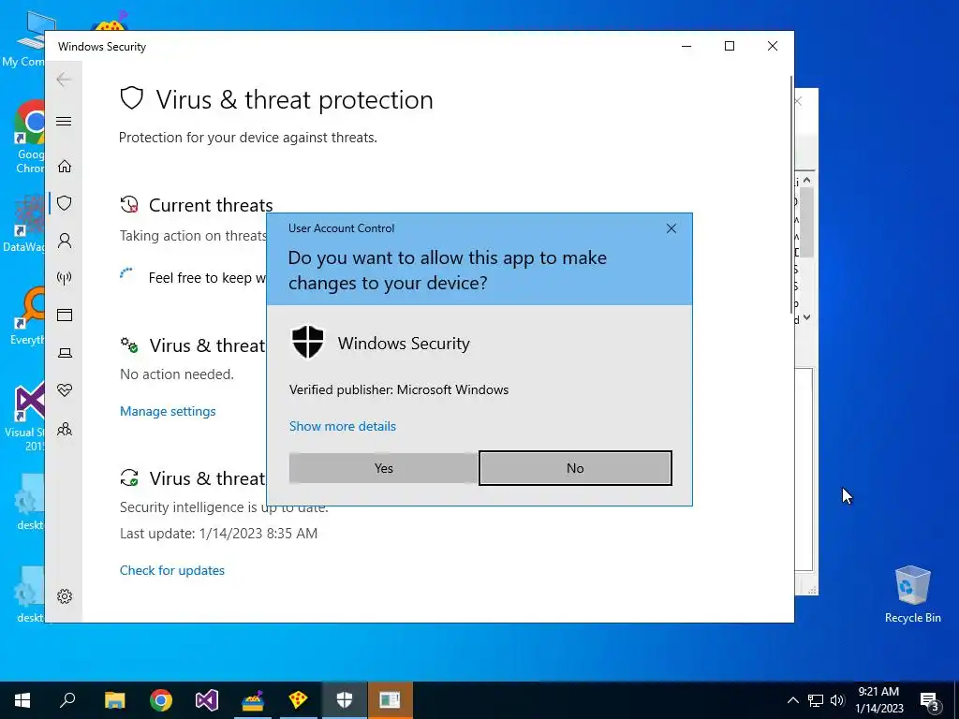The width and height of the screenshot is (959, 719).
Task: Select Virus & threat protection shield sidebar icon
Action: 65,203
